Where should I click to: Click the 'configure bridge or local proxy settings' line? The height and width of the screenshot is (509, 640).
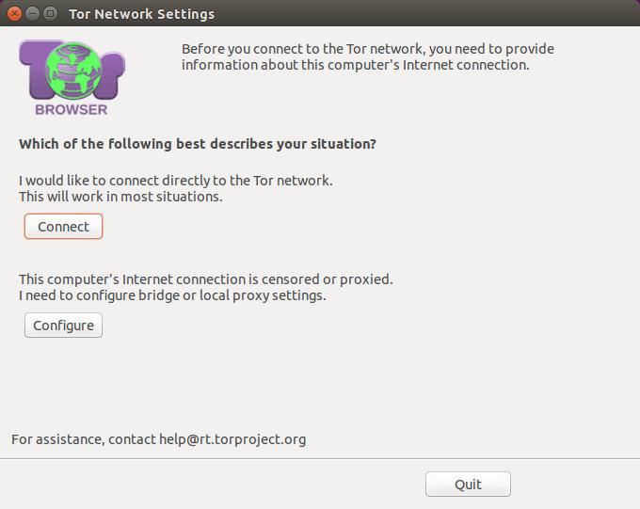(172, 295)
